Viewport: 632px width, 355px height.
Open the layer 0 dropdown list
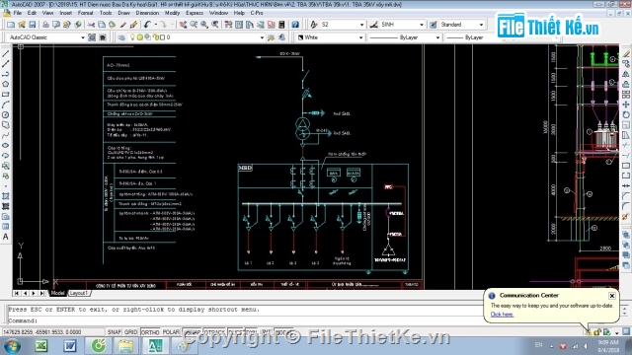tap(262, 37)
